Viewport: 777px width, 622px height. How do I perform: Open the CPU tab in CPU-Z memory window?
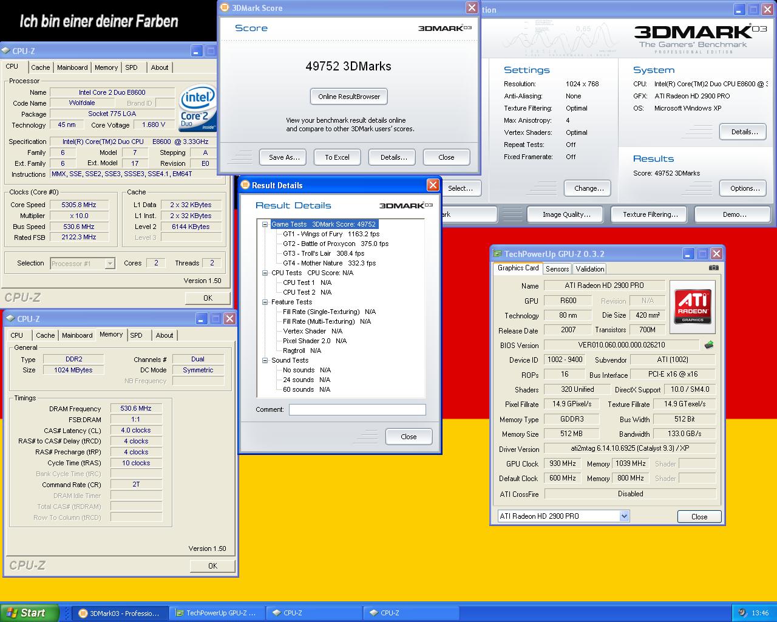[17, 335]
